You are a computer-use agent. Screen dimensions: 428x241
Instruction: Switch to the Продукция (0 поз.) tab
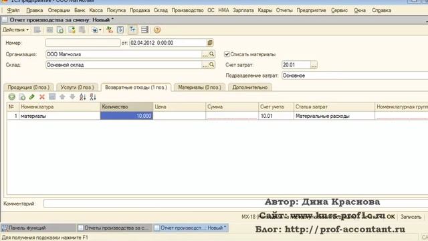[x=29, y=88]
